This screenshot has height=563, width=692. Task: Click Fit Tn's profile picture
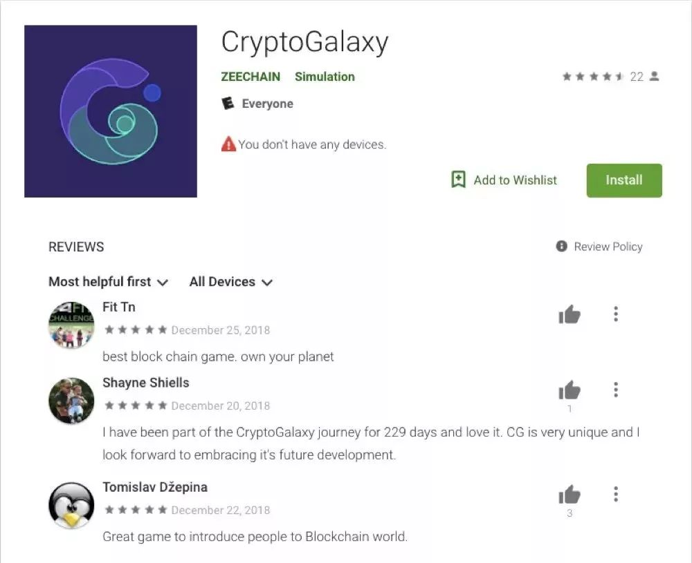tap(71, 325)
